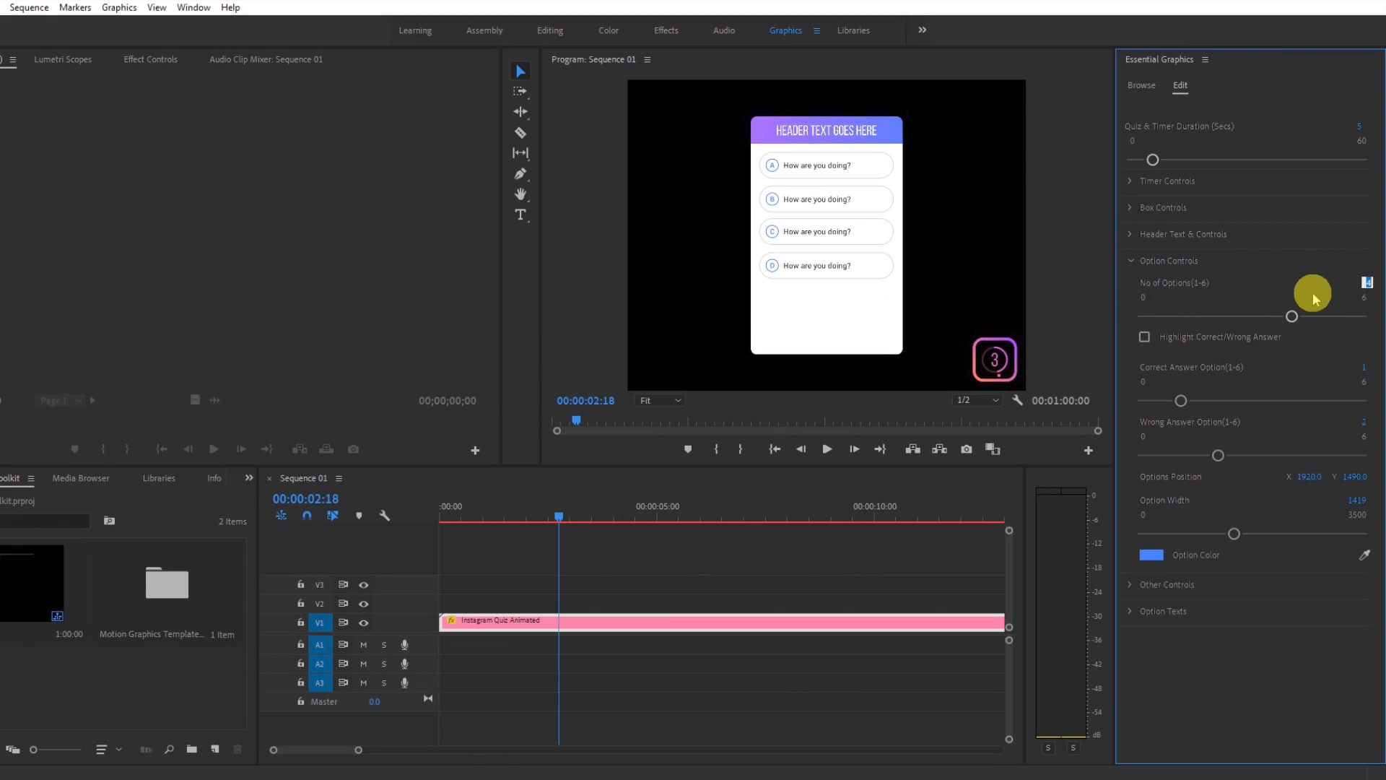Image resolution: width=1386 pixels, height=780 pixels.
Task: Hide track V1 with eye icon
Action: [x=364, y=623]
